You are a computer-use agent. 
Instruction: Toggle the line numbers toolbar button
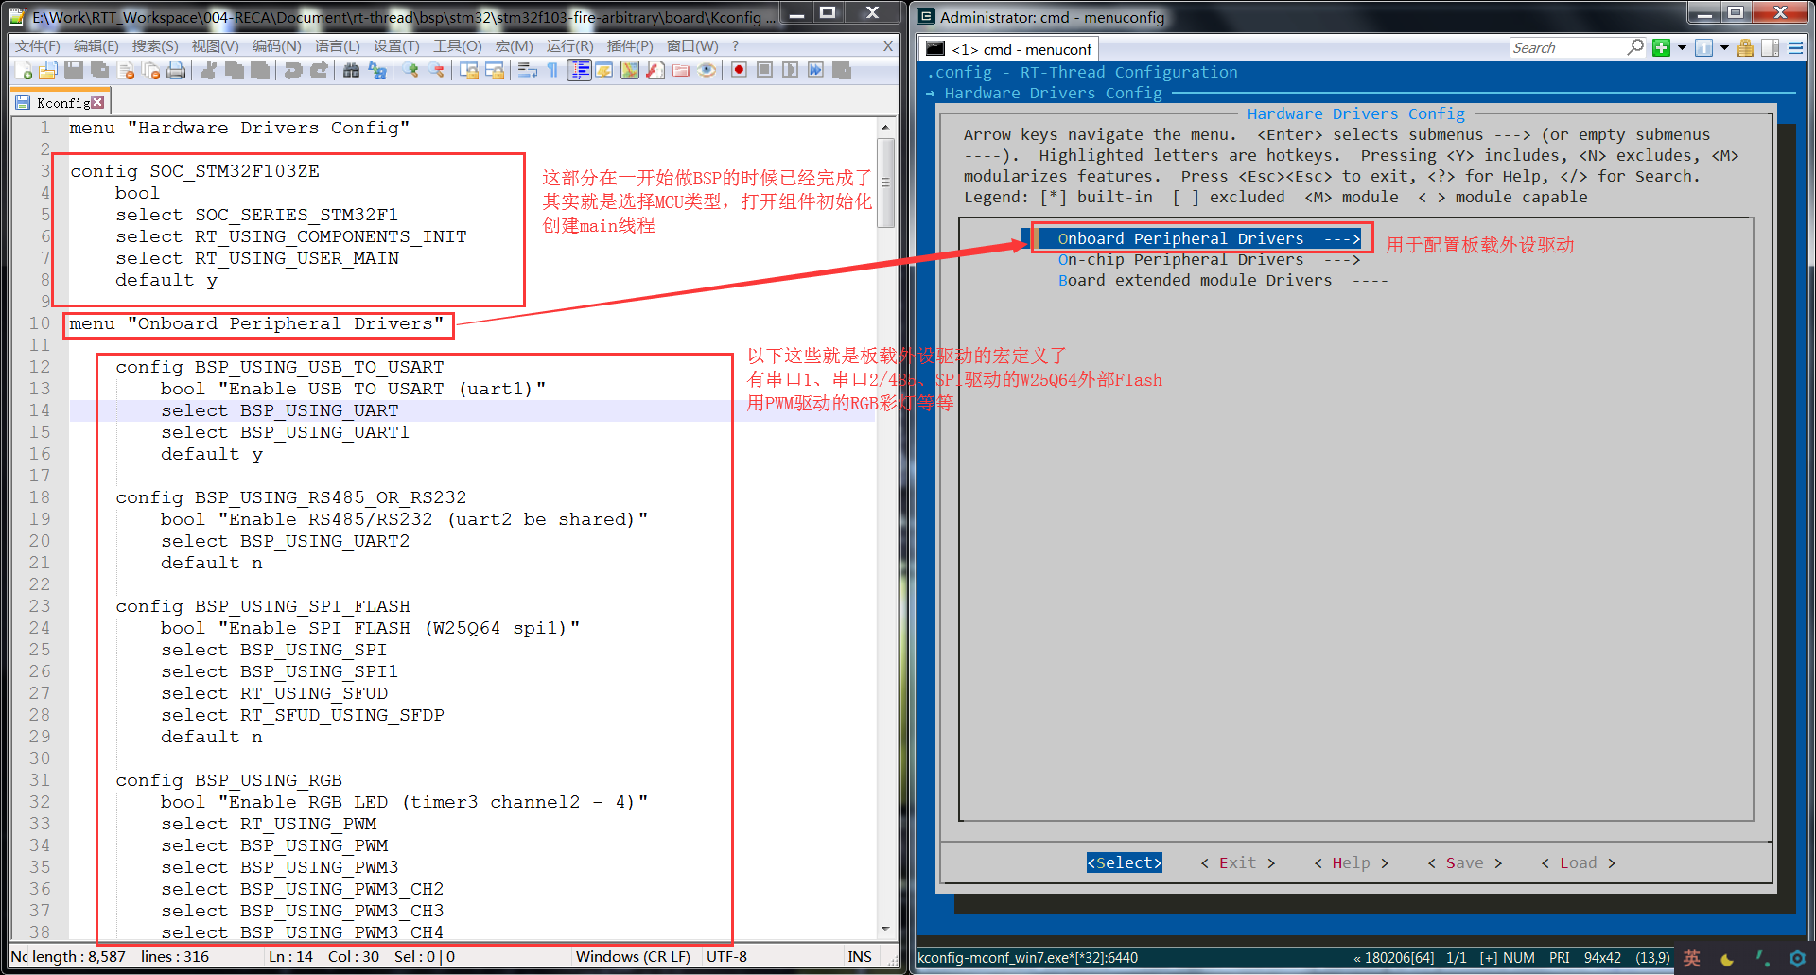coord(578,70)
